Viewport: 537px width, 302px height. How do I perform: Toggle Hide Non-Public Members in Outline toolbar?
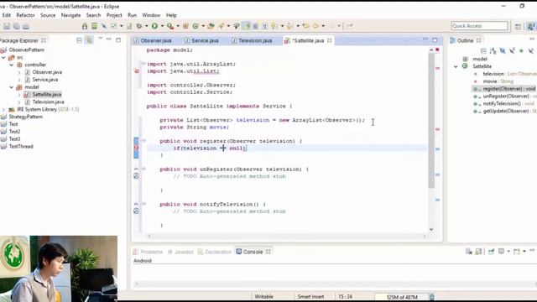(521, 50)
